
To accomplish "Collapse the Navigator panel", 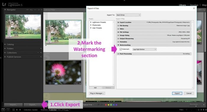I will [x=5, y=10].
